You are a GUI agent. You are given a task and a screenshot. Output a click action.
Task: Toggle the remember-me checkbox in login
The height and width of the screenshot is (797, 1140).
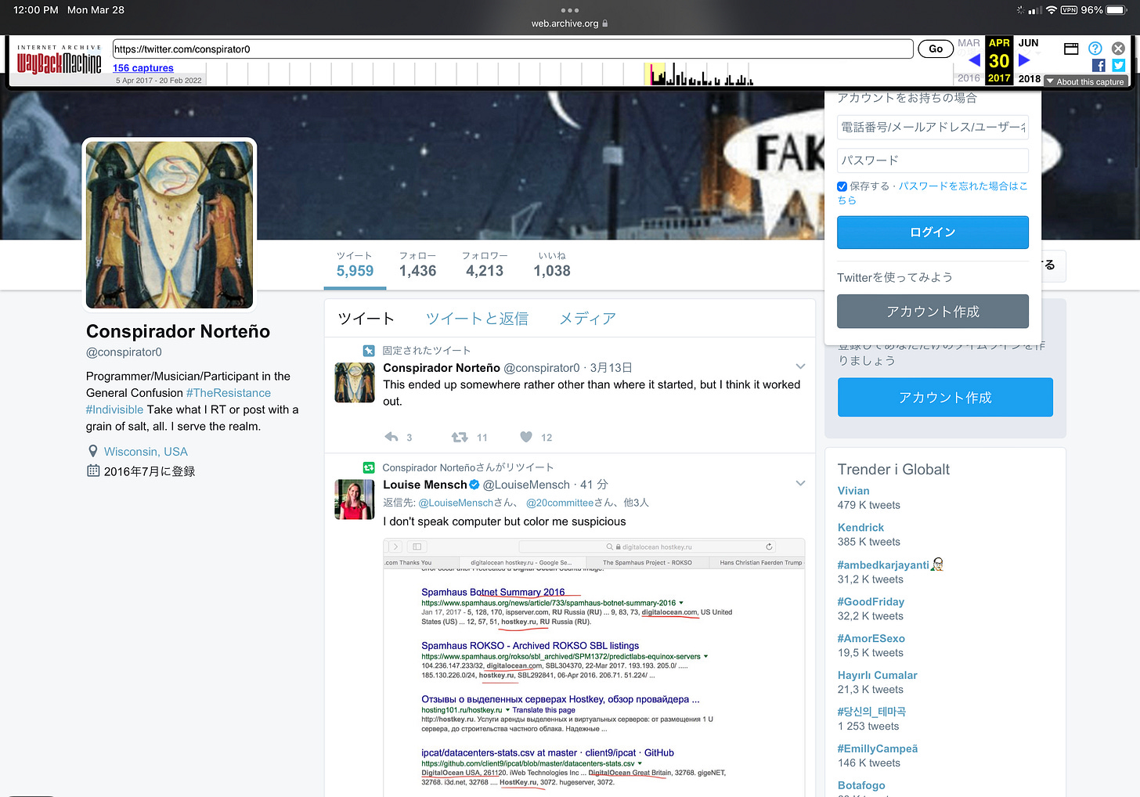[842, 186]
